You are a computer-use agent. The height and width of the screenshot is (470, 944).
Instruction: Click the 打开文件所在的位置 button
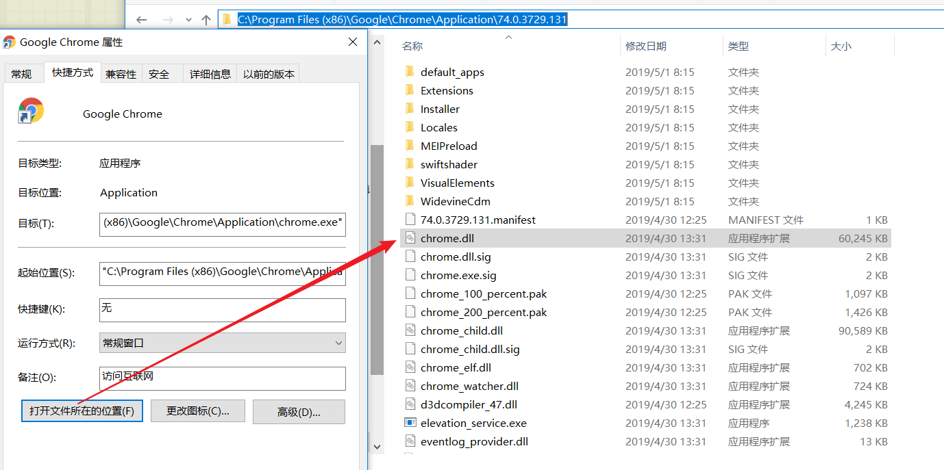82,411
